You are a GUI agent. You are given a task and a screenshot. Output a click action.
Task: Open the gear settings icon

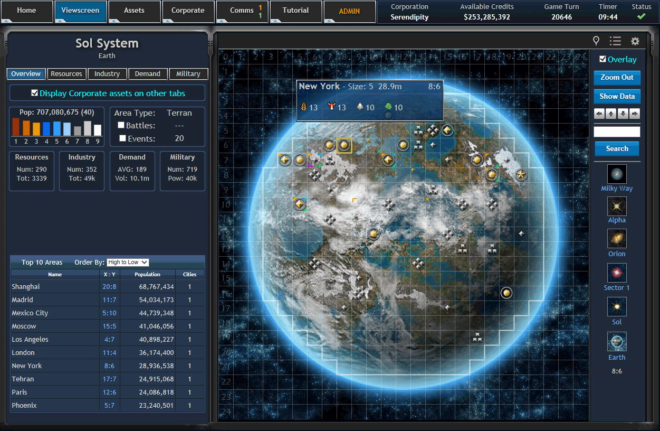[635, 41]
